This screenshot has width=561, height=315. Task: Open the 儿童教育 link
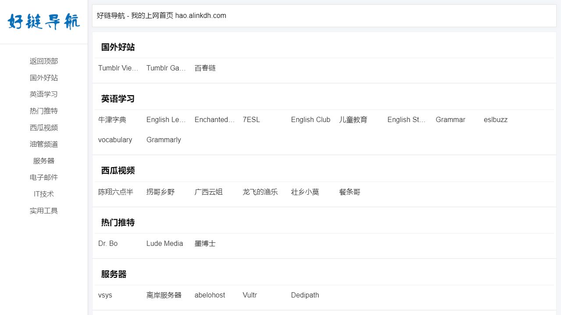point(353,120)
